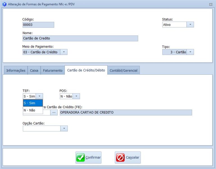216x169 pixels.
Task: Click the green checkmark Confirmar icon
Action: (x=80, y=157)
